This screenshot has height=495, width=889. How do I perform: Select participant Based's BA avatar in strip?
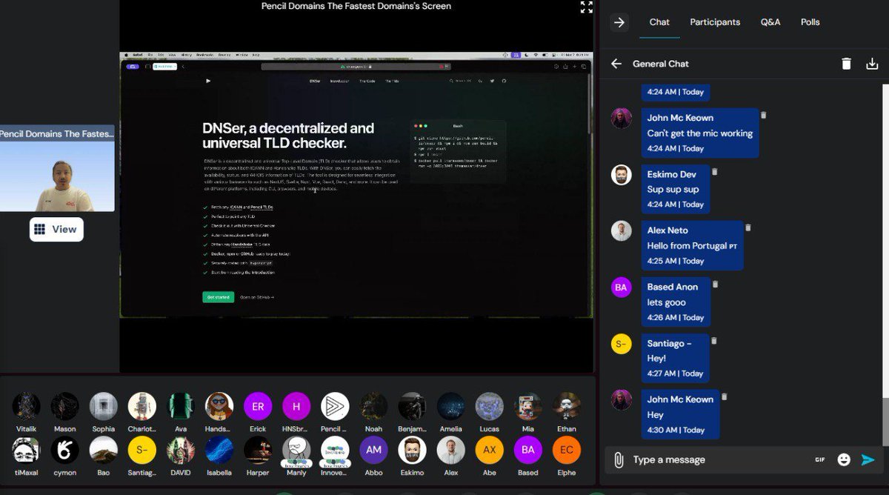pos(527,450)
